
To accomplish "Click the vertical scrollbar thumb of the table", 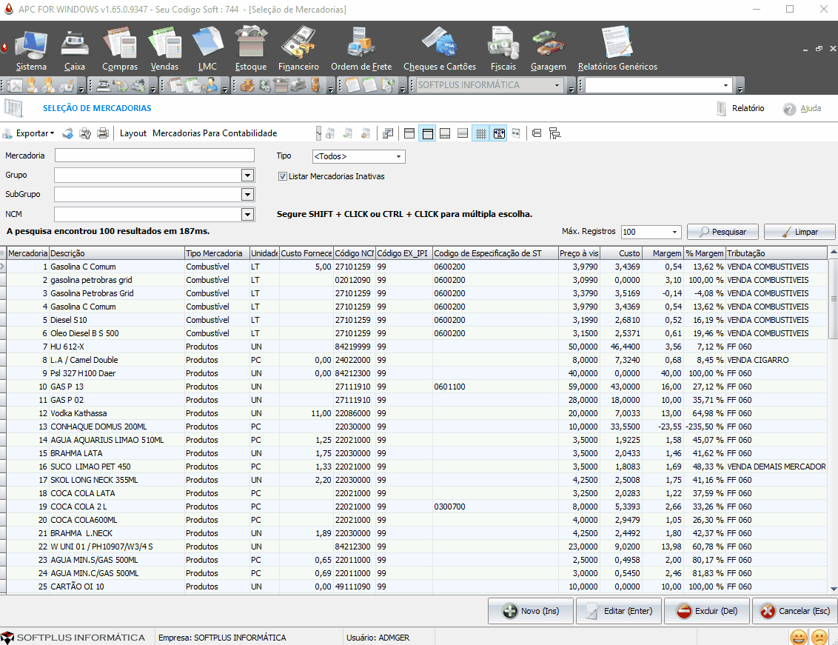I will (x=834, y=298).
